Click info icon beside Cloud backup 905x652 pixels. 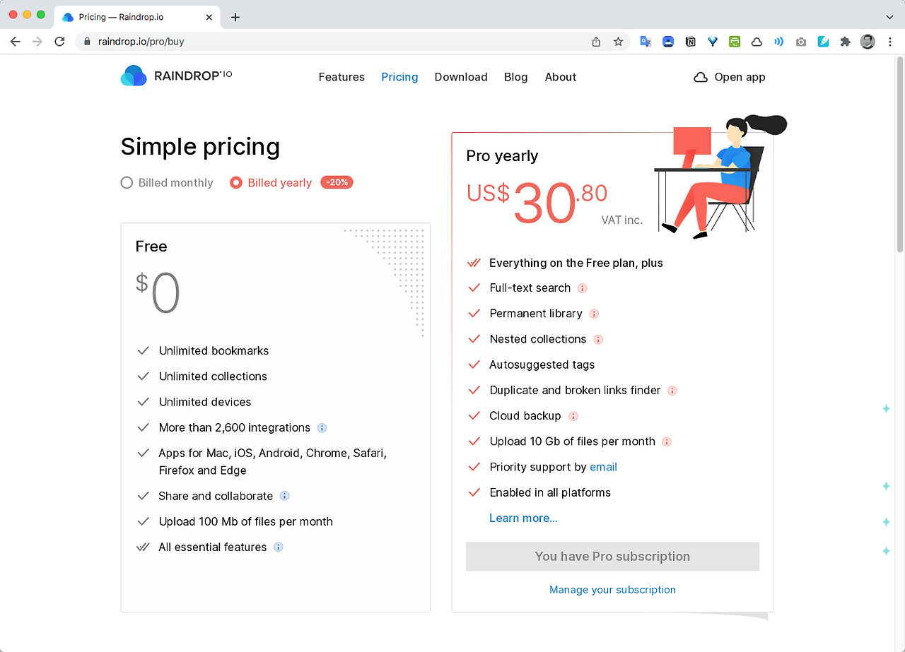pos(573,416)
